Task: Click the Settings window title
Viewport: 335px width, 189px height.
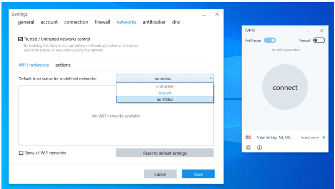Action: 20,14
